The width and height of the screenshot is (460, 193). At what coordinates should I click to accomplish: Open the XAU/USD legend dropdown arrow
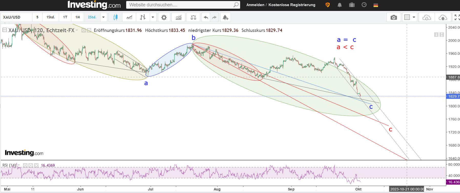pyautogui.click(x=77, y=30)
